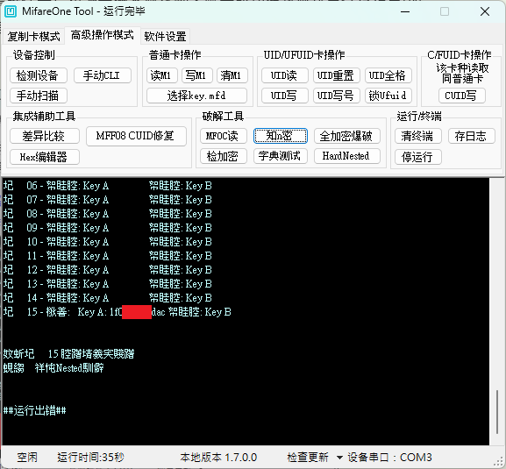Start 手动扫描

coord(39,96)
